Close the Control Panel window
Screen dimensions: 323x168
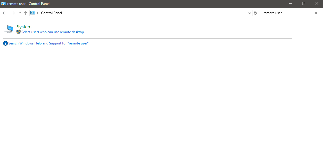(x=317, y=3)
